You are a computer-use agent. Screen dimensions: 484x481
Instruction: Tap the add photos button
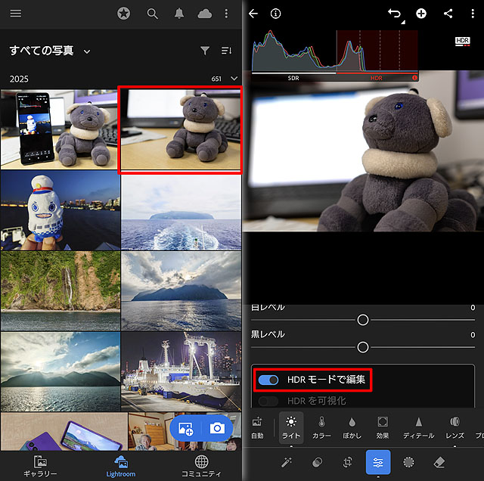click(186, 429)
